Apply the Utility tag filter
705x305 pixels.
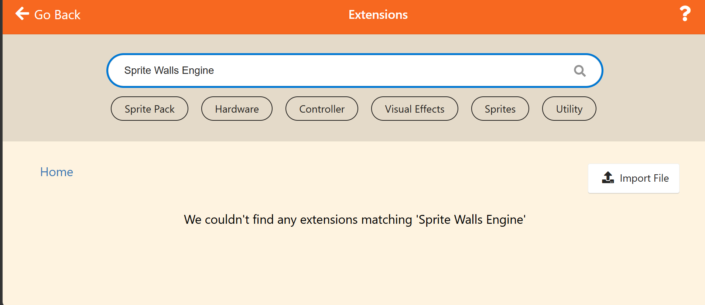[569, 109]
